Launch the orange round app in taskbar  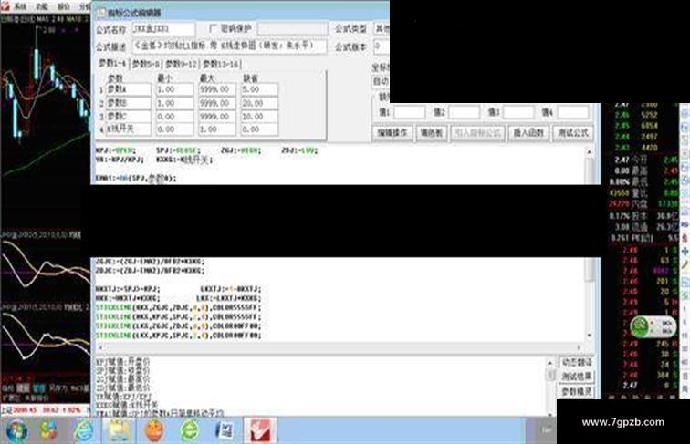click(x=154, y=430)
